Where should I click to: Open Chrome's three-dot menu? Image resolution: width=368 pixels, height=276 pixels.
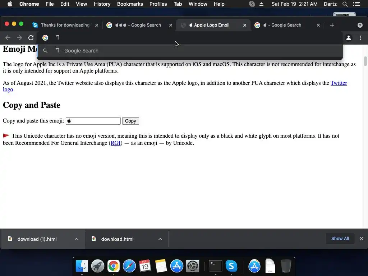point(360,38)
